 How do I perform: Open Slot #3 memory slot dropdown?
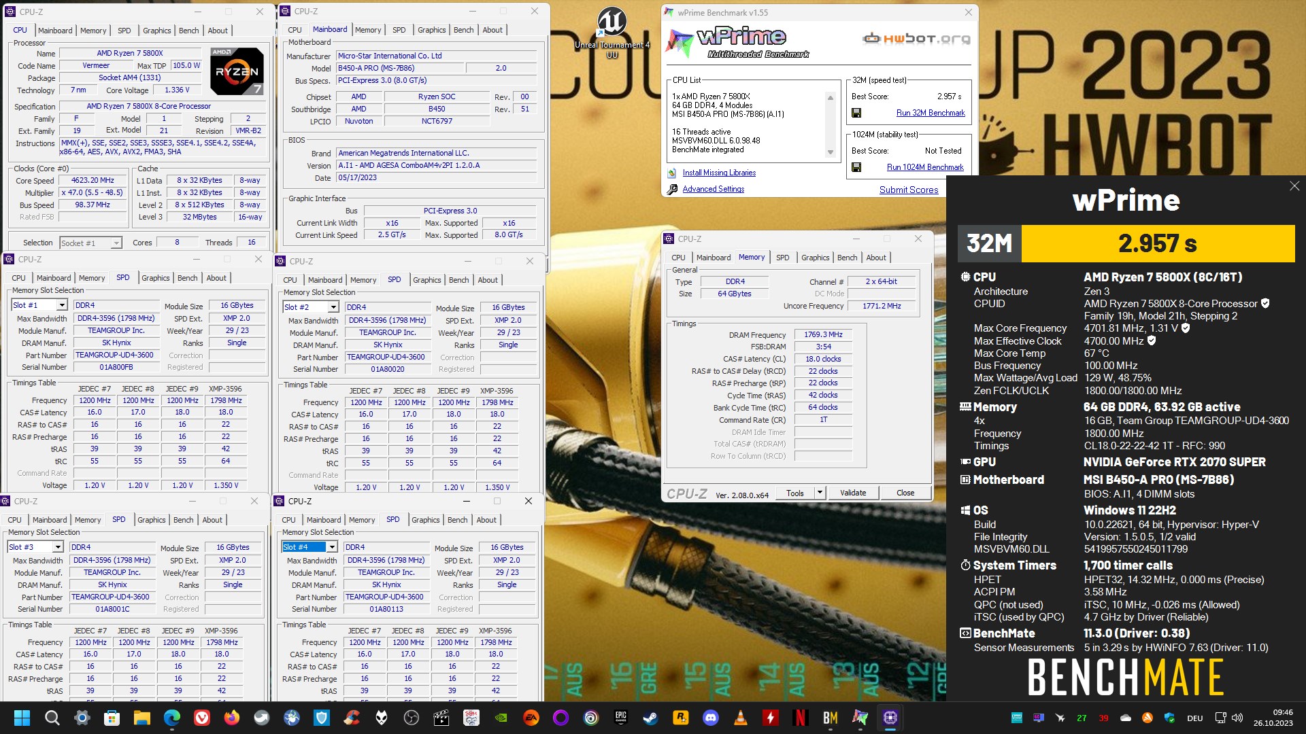[x=57, y=548]
